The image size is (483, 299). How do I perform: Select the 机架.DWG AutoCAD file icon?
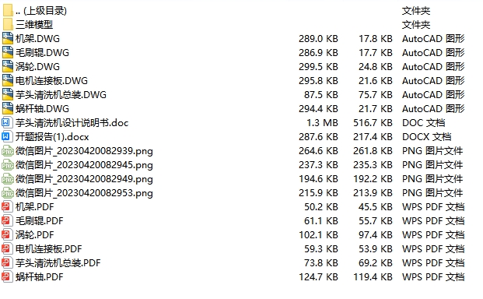tap(8, 38)
